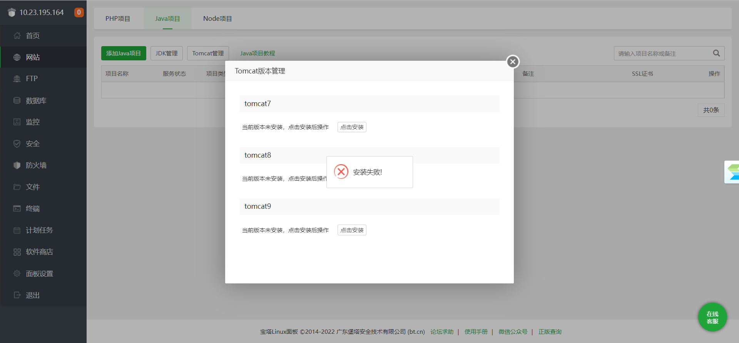The width and height of the screenshot is (739, 343).
Task: Open the 防火墙 shield icon
Action: point(17,165)
